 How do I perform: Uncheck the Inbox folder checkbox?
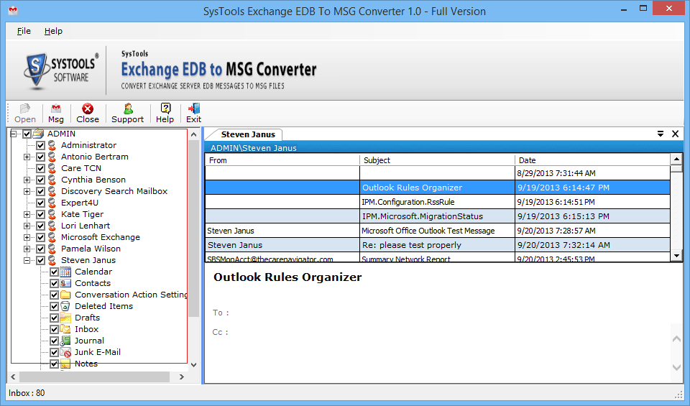pos(54,328)
